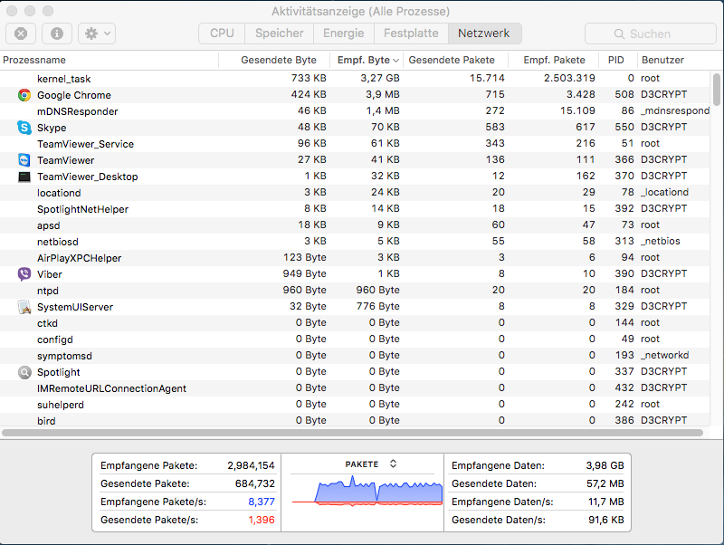The height and width of the screenshot is (545, 724).
Task: Click the Empfangene Pakete/s value 8,377
Action: pos(262,502)
